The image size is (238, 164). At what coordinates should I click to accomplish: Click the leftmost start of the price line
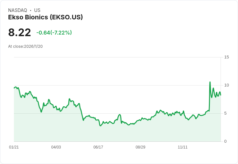click(14, 88)
